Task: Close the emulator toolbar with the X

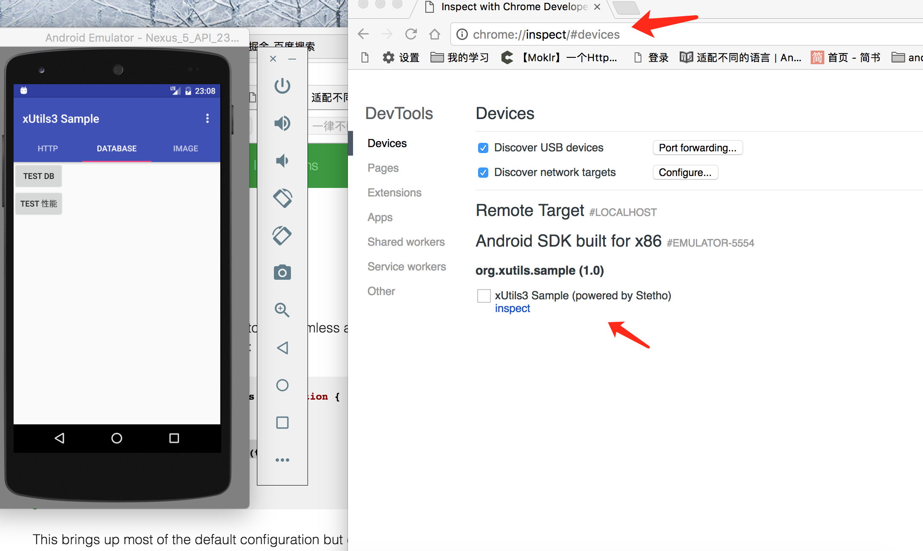Action: [273, 59]
